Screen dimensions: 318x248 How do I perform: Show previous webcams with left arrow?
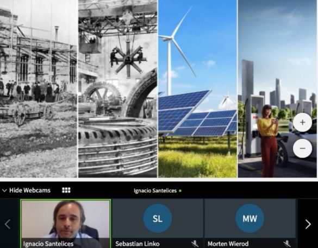8,224
